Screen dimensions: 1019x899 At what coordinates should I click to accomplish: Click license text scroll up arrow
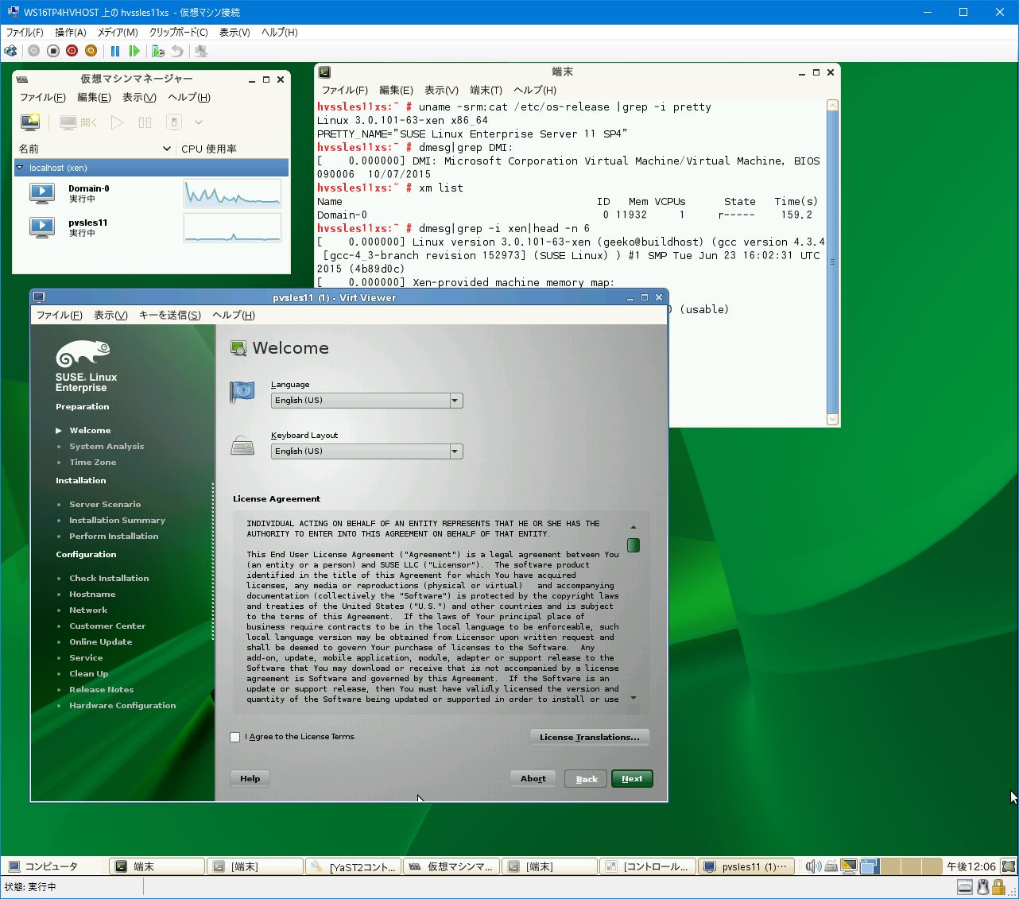click(x=633, y=527)
